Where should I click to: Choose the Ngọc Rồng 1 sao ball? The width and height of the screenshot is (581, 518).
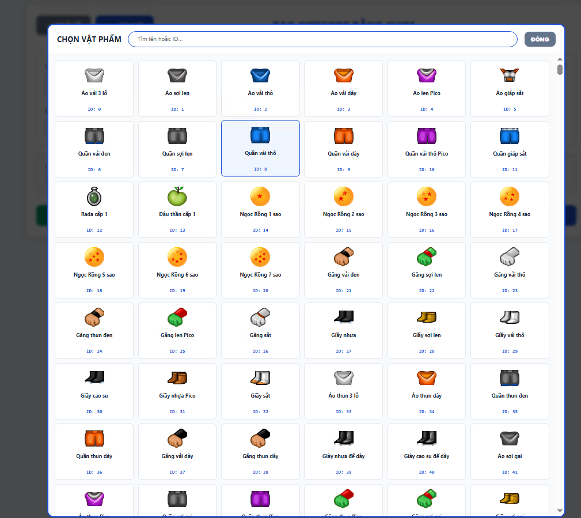260,196
